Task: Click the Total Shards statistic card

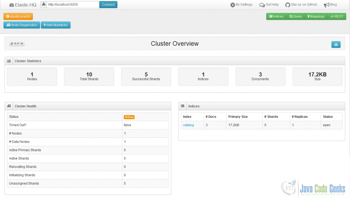Action: (89, 76)
